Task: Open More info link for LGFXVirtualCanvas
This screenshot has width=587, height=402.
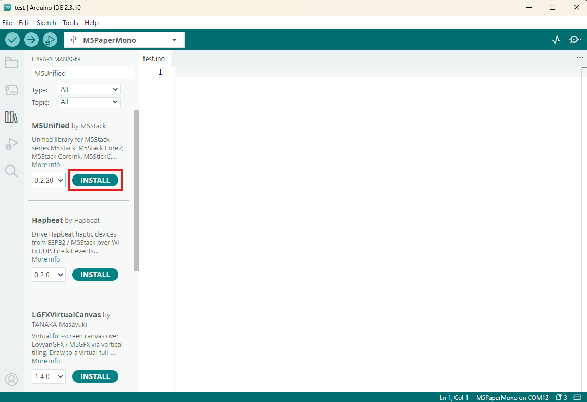Action: click(46, 361)
